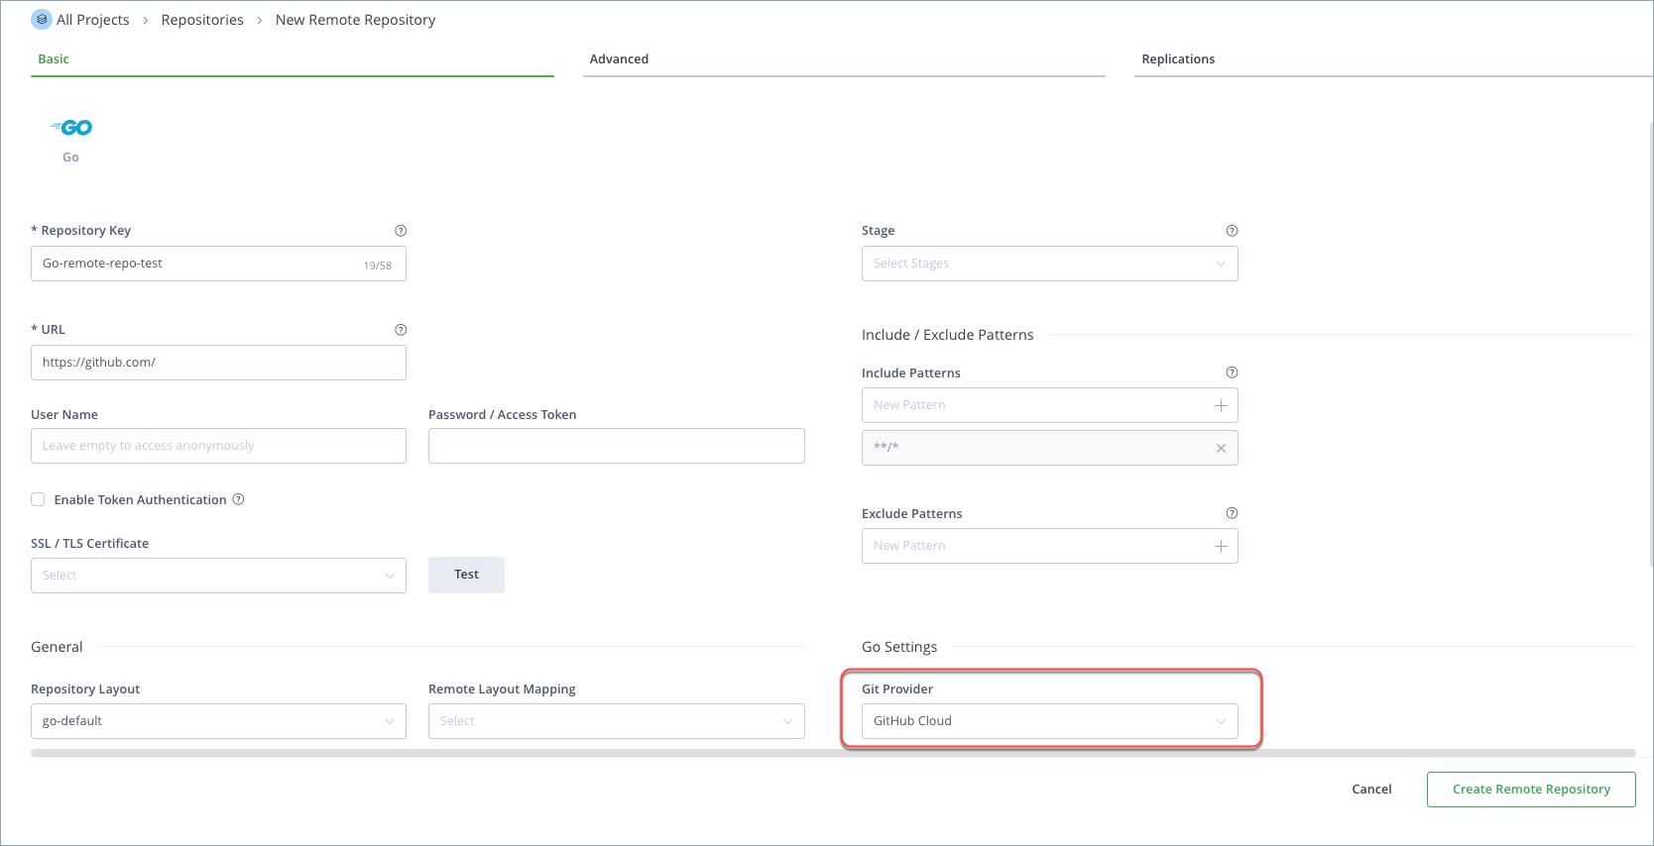Expand SSL / TLS Certificate dropdown
The width and height of the screenshot is (1654, 846).
coord(218,576)
